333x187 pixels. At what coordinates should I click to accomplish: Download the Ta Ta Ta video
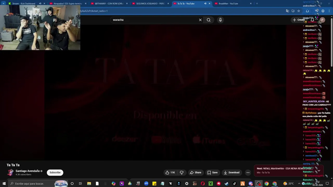click(x=232, y=172)
